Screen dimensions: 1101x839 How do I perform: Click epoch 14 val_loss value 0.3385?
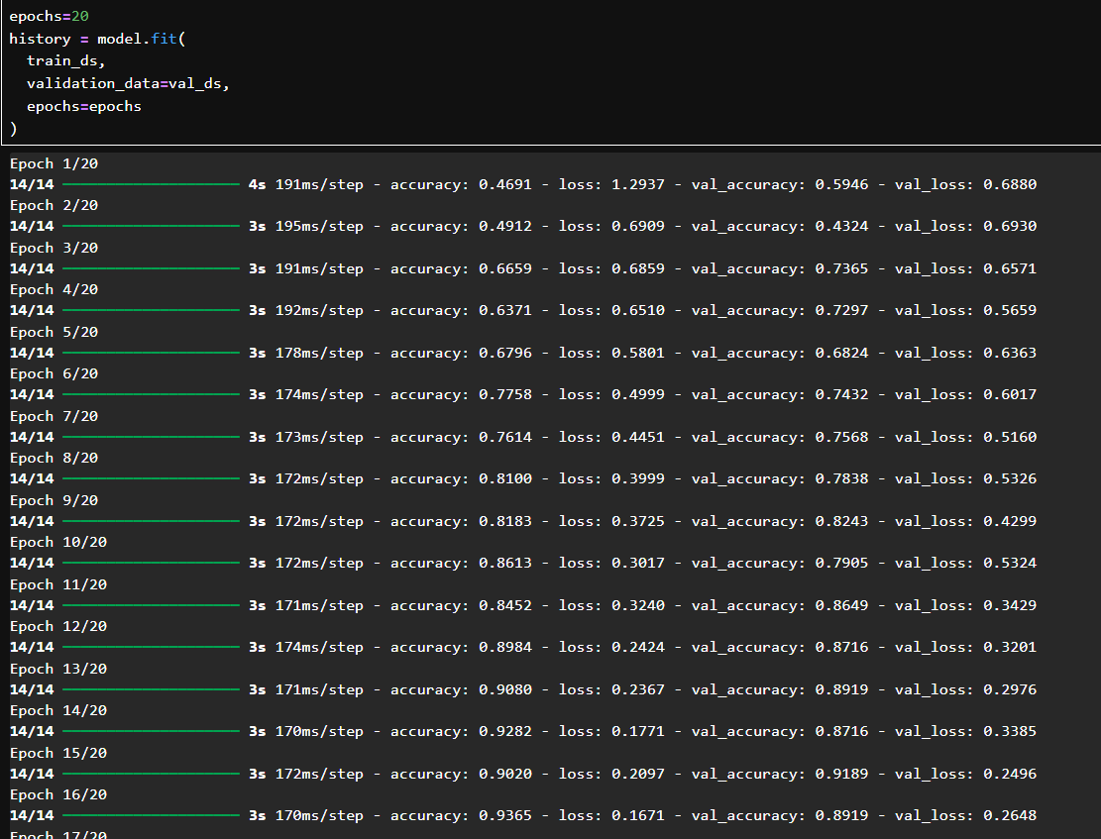(x=1010, y=732)
